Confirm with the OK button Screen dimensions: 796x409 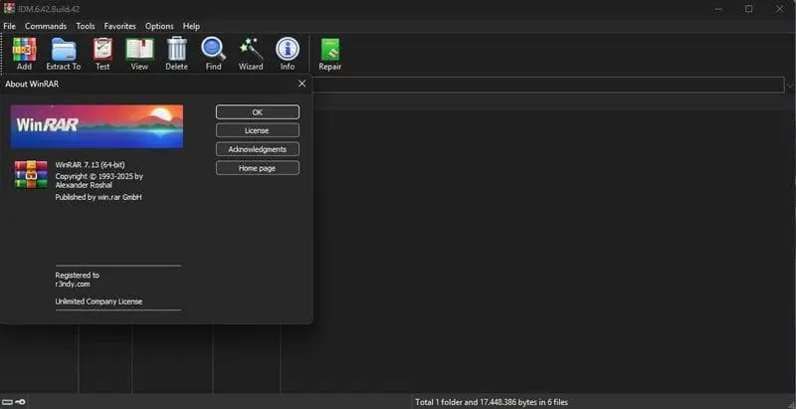coord(258,112)
